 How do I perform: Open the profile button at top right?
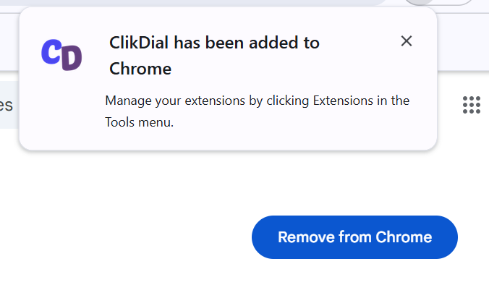coord(439,2)
